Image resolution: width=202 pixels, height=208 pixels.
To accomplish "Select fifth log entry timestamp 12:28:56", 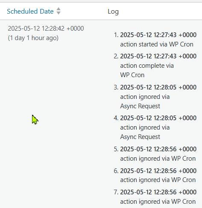I will click(x=158, y=149).
